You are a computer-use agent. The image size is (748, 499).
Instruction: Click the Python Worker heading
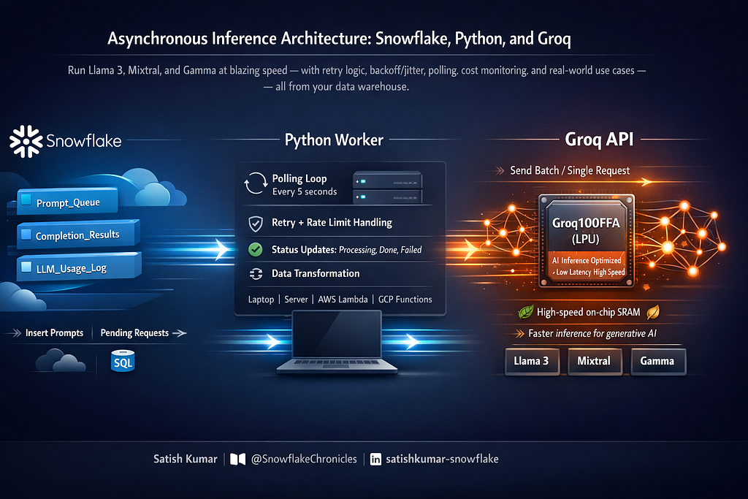pos(334,140)
